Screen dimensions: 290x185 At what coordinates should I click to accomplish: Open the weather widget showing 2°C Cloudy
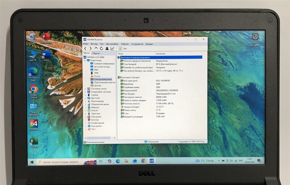tap(204, 161)
